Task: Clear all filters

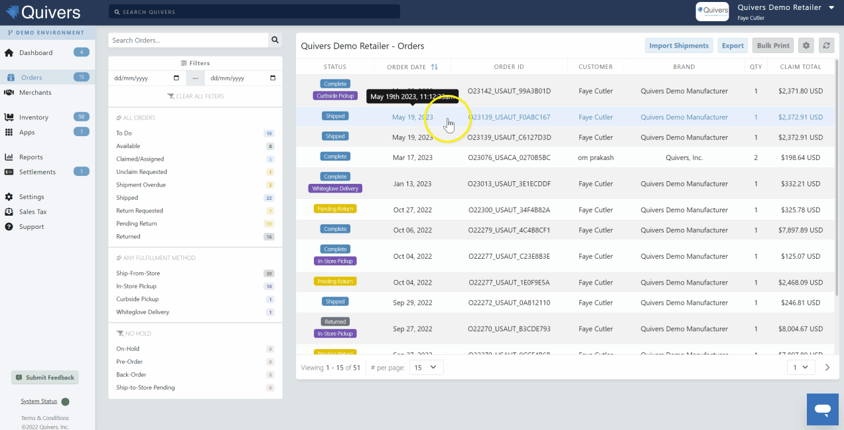Action: [196, 96]
